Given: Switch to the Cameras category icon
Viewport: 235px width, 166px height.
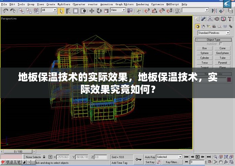Looking at the screenshot, I should click(x=214, y=26).
